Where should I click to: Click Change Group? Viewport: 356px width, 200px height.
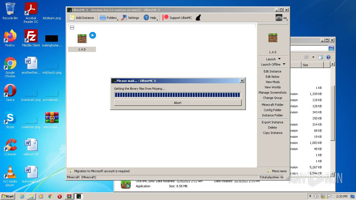pyautogui.click(x=272, y=98)
